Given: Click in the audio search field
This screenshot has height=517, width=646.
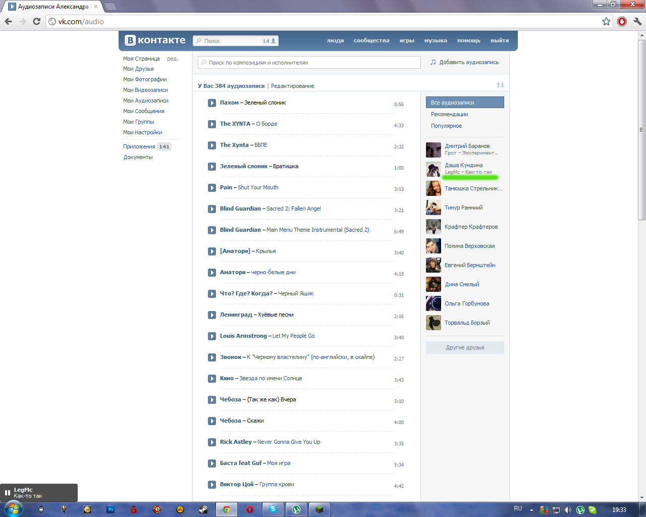Looking at the screenshot, I should [x=309, y=63].
